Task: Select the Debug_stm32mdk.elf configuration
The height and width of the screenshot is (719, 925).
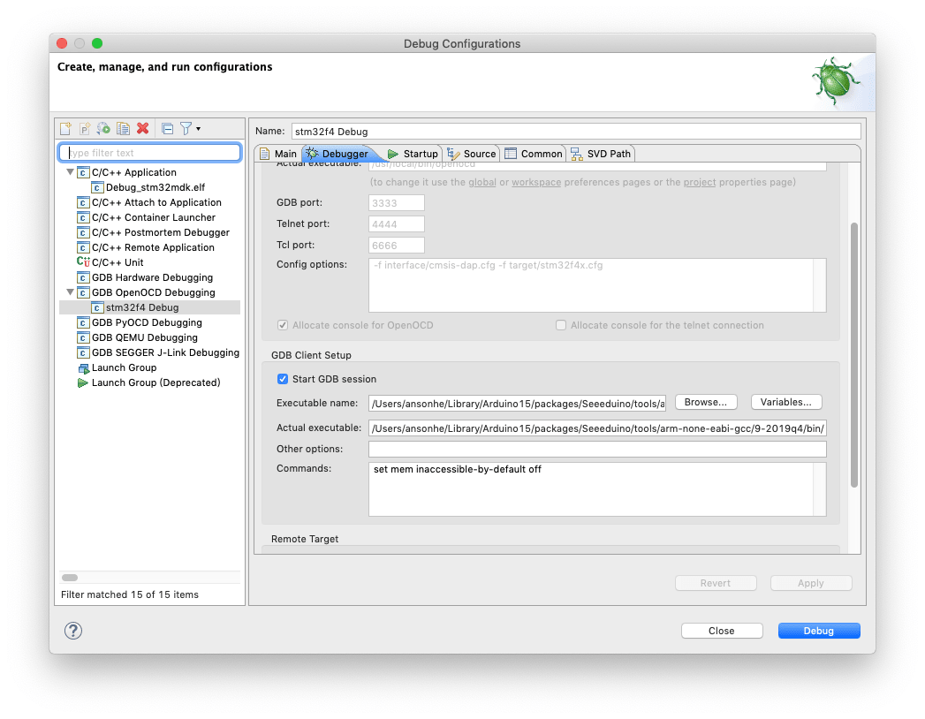Action: click(148, 187)
